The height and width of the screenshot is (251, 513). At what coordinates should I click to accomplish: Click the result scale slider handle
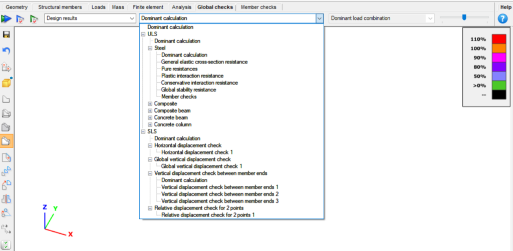[x=464, y=17]
